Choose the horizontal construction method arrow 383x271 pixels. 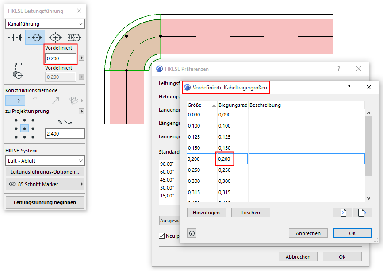15,101
